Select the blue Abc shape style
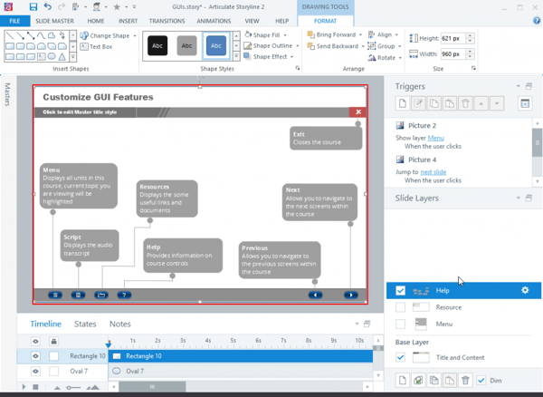The width and height of the screenshot is (543, 397). pyautogui.click(x=216, y=45)
